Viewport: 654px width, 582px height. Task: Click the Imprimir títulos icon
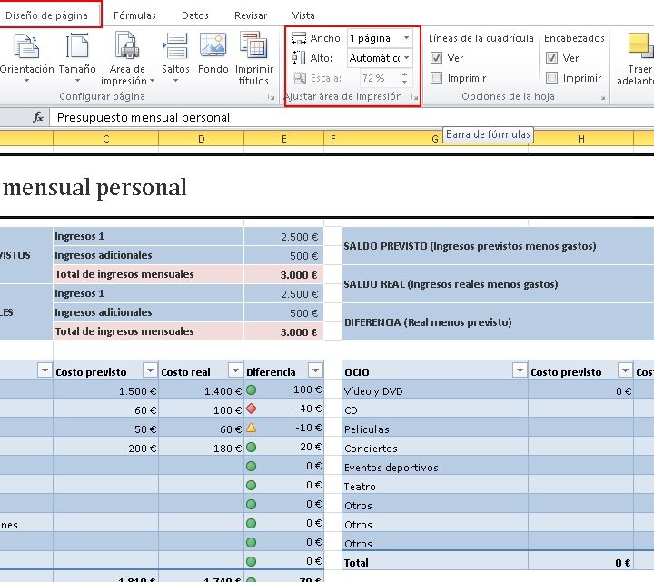(x=253, y=47)
